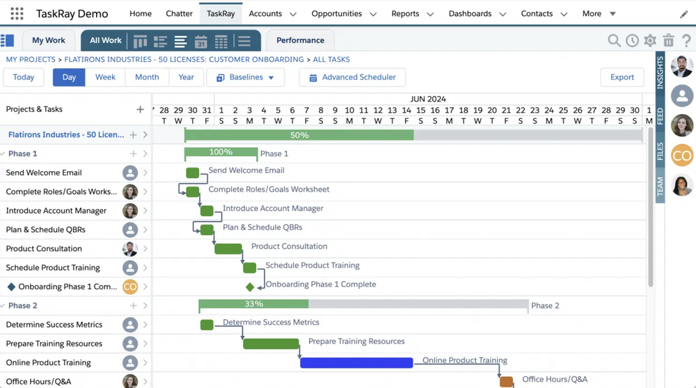Click the Today button
Viewport: 696px width, 388px height.
click(x=24, y=77)
